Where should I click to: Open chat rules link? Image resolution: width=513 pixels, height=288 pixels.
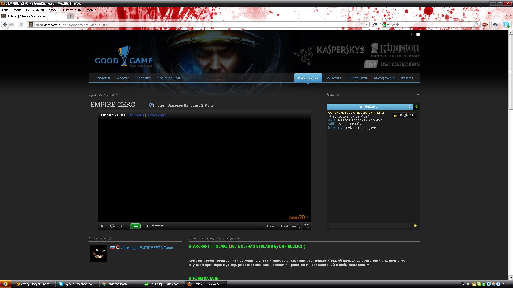(x=356, y=112)
